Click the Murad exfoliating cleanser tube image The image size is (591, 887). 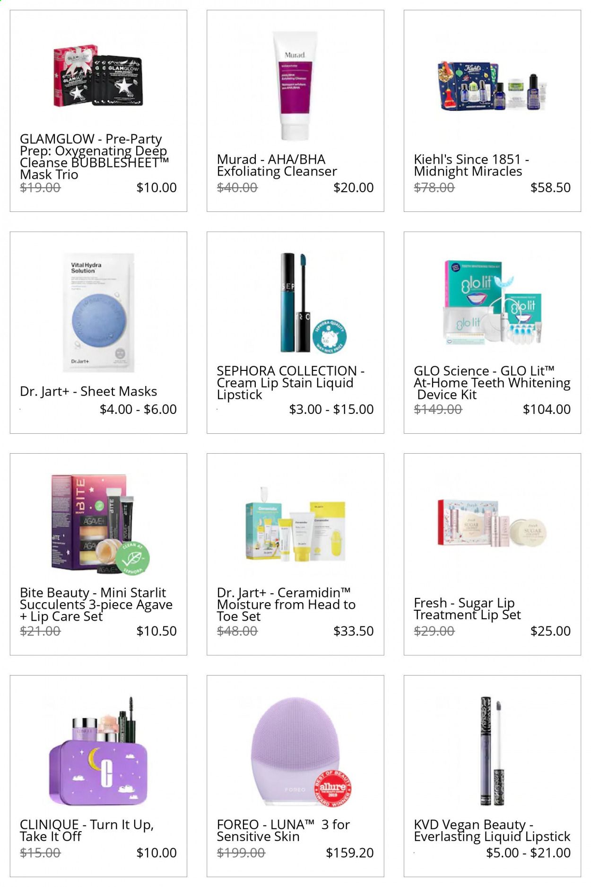click(x=295, y=86)
